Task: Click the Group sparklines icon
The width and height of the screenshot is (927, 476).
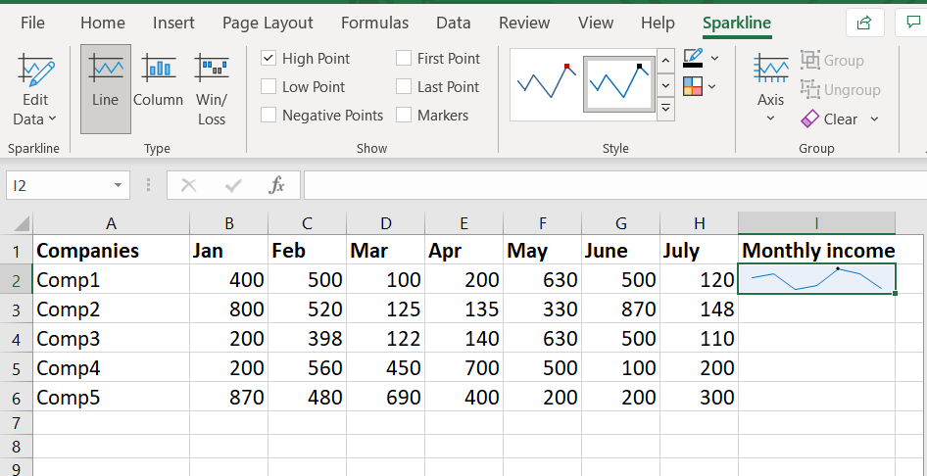Action: [810, 61]
